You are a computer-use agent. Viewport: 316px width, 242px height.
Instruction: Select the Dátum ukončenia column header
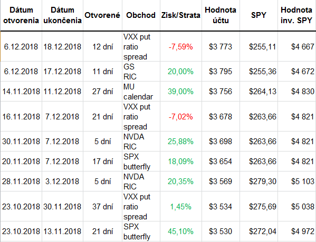(62, 15)
